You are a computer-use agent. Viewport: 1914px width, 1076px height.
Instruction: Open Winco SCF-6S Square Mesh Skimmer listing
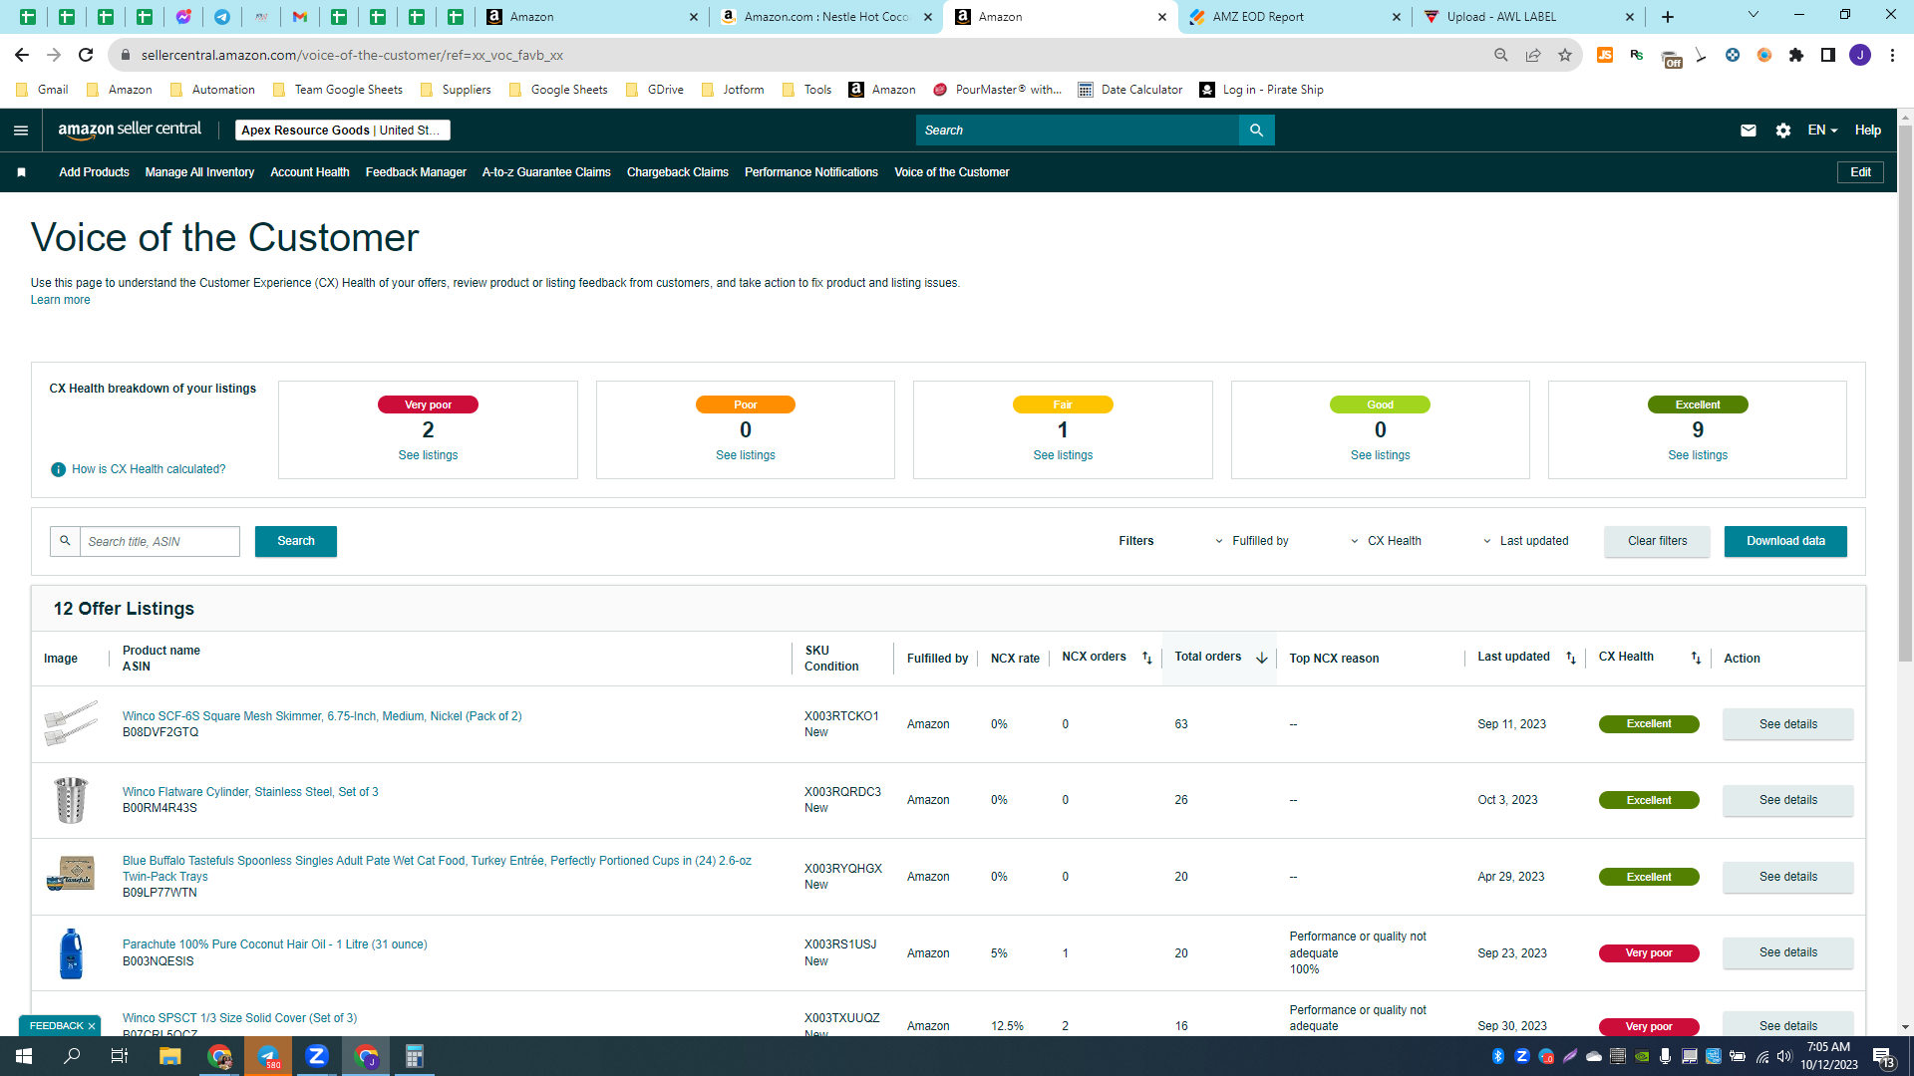[x=322, y=716]
